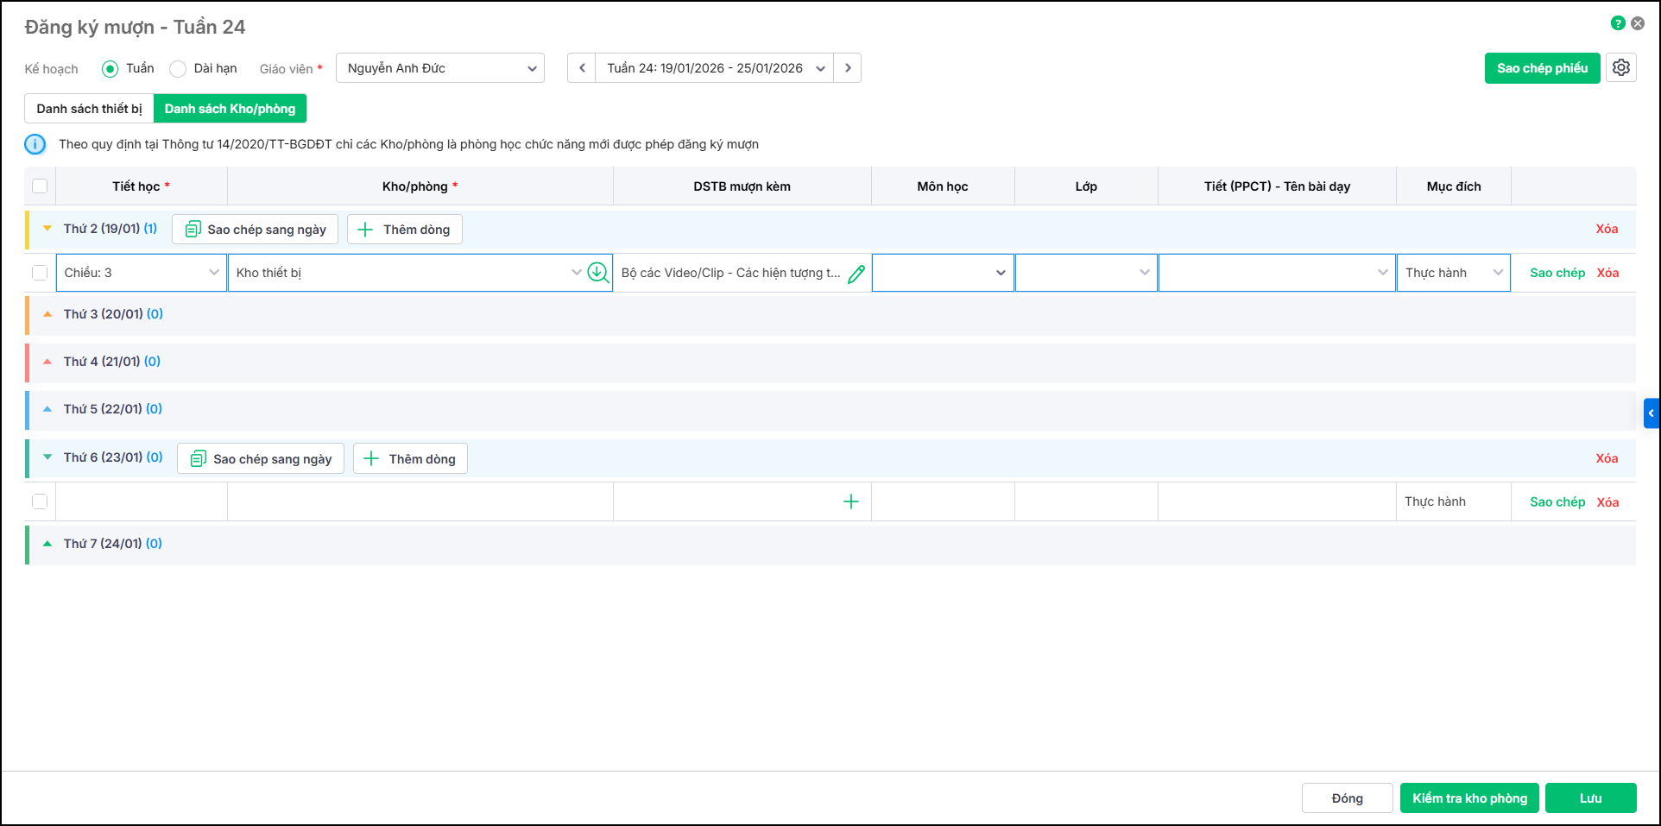The width and height of the screenshot is (1661, 826).
Task: Go to previous week arrow
Action: (x=582, y=68)
